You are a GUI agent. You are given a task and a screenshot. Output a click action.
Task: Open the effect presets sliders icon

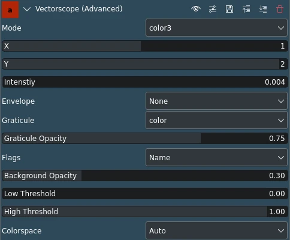(213, 9)
